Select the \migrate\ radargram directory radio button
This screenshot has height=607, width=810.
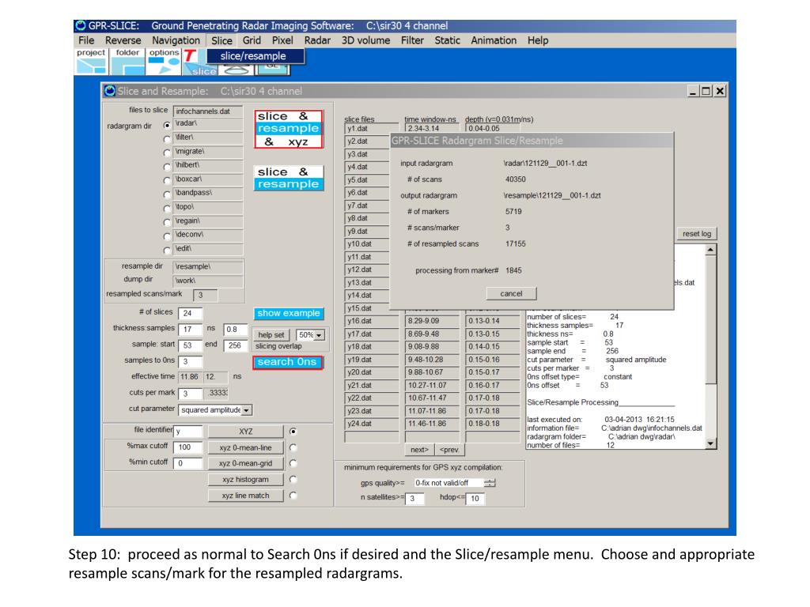pos(166,153)
